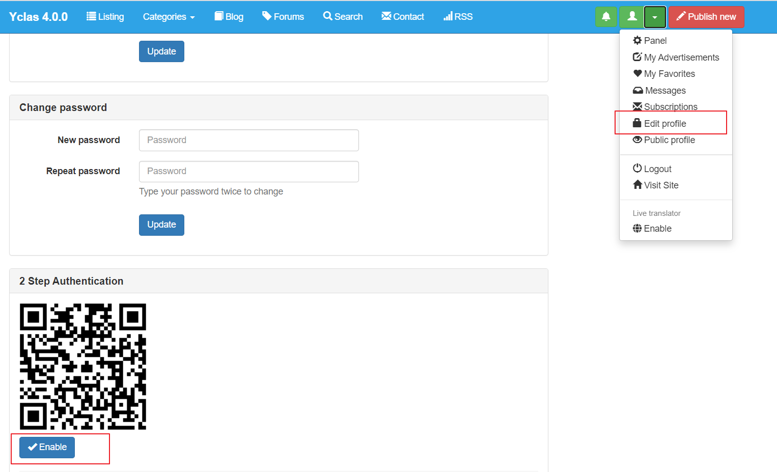Click the magnifier icon beside Search
Screen dimensions: 777x472
[328, 16]
